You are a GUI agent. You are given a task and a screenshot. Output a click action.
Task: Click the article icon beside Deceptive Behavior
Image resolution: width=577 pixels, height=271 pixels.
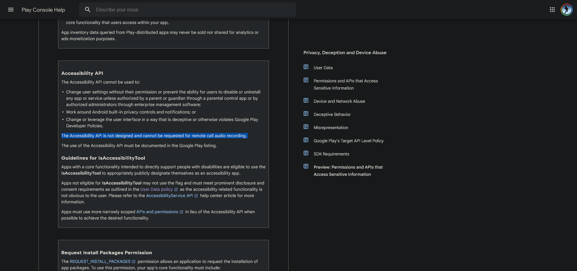pos(306,114)
